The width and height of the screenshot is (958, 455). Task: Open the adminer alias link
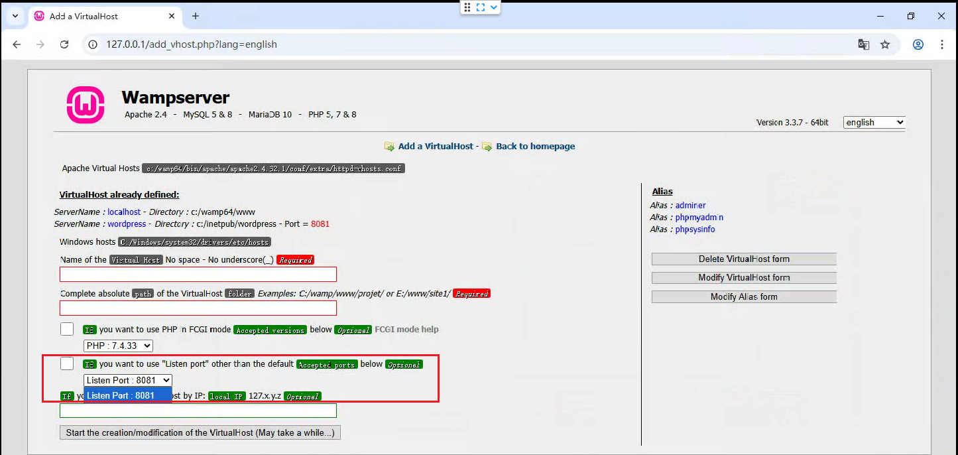point(691,206)
